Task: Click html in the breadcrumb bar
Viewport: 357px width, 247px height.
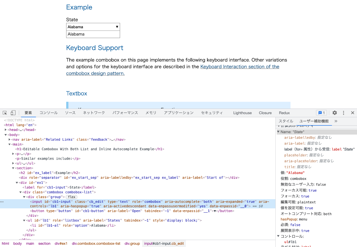Action: pyautogui.click(x=5, y=243)
